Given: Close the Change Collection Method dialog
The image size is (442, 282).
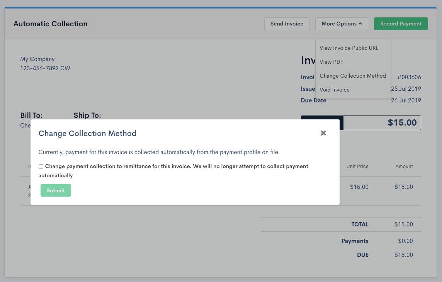Looking at the screenshot, I should click(323, 133).
